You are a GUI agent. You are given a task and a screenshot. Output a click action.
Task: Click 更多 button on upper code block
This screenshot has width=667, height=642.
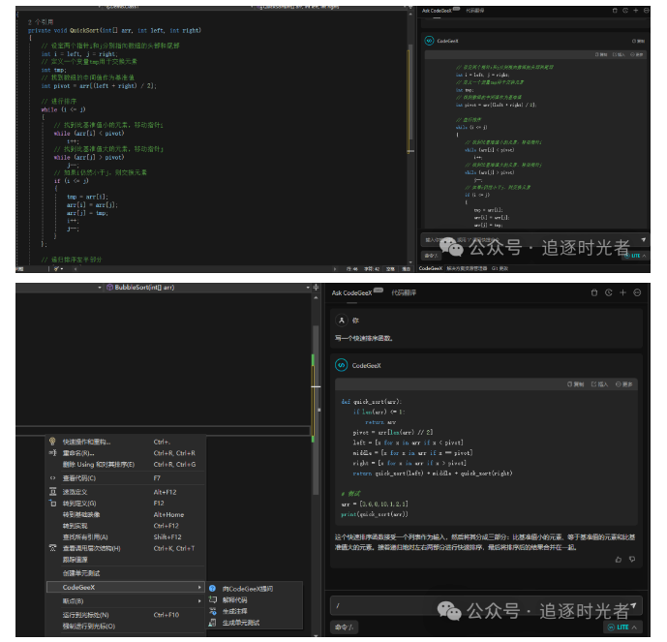637,54
